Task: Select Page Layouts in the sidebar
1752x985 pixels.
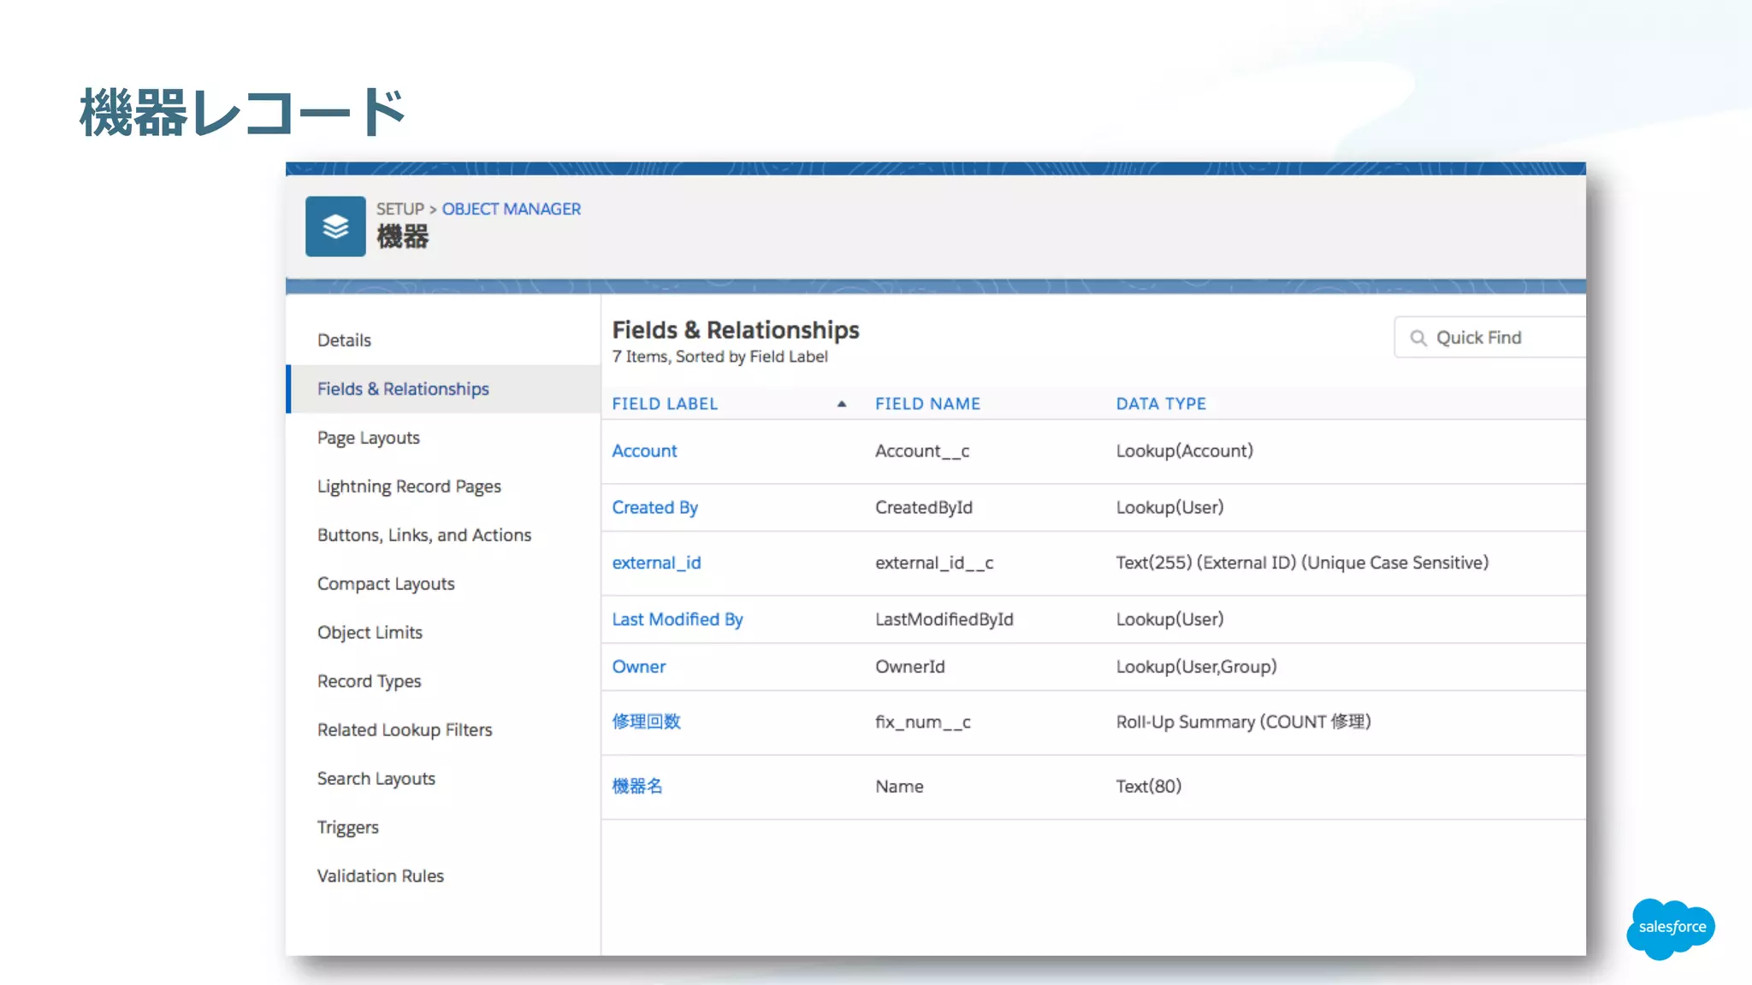Action: (368, 438)
